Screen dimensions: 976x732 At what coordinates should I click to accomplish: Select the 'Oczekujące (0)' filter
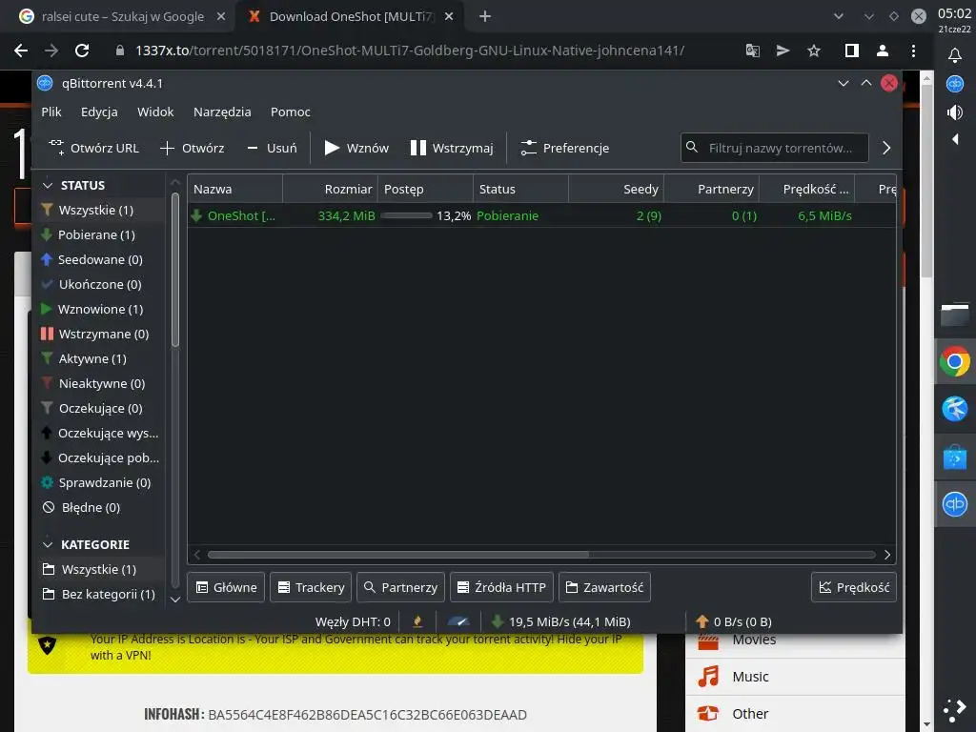(99, 409)
